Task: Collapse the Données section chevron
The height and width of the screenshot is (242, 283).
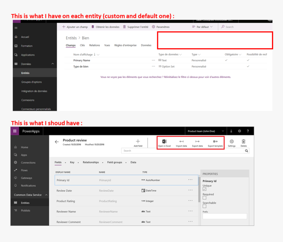Action: (x=53, y=64)
